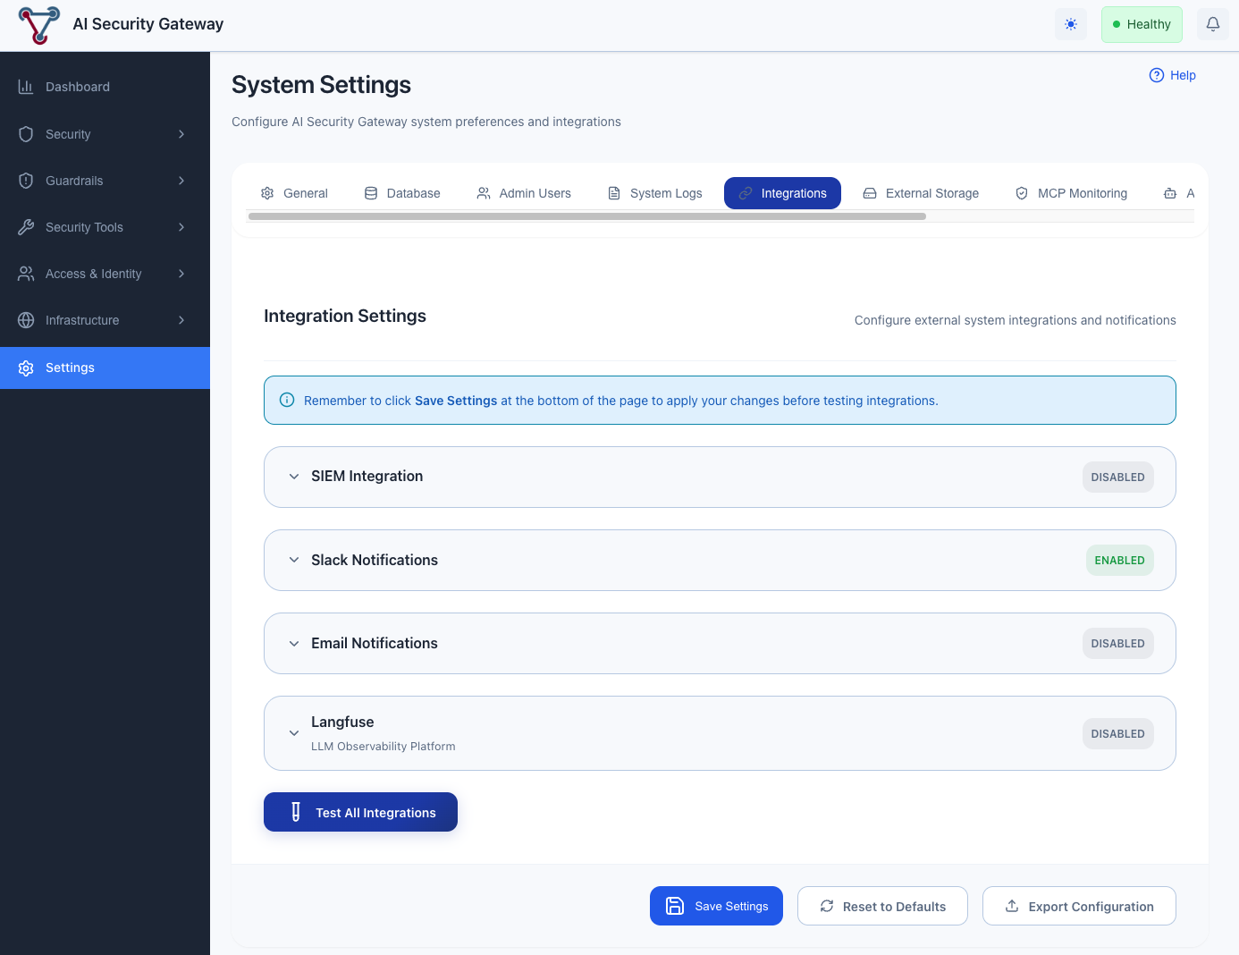Open notifications via the bell icon
1239x955 pixels.
coord(1212,23)
